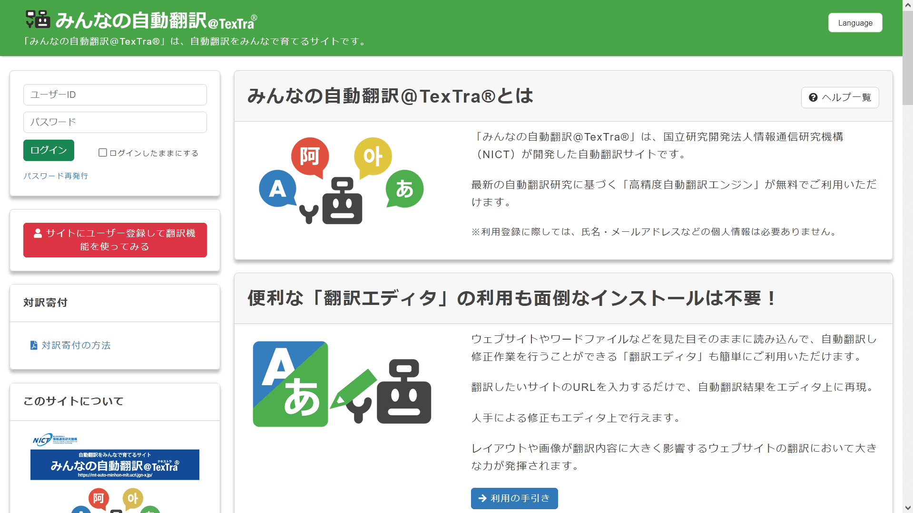Screen dimensions: 913x513
Task: Click the multilingual speech bubbles robot illustration
Action: (341, 181)
